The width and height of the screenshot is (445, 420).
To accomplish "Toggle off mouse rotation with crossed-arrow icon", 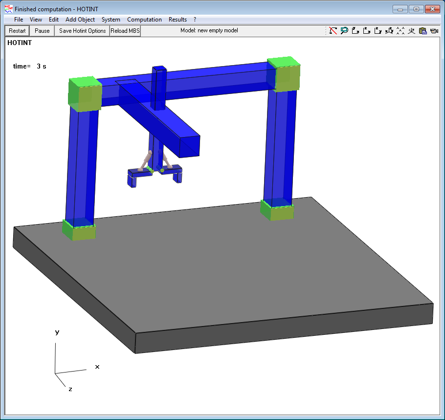I will coord(333,30).
